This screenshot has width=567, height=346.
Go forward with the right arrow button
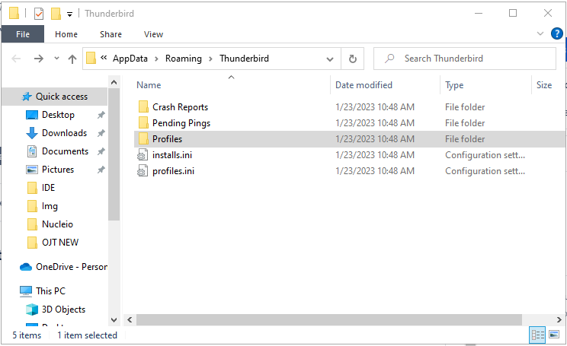click(x=39, y=59)
